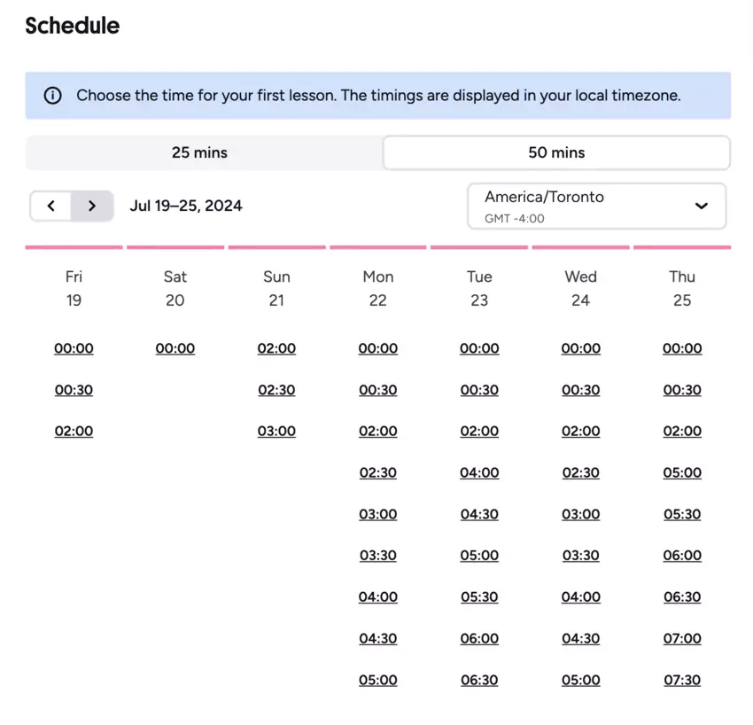The height and width of the screenshot is (725, 753).
Task: Pick the 02:00 slot on Sunday 21
Action: [276, 348]
